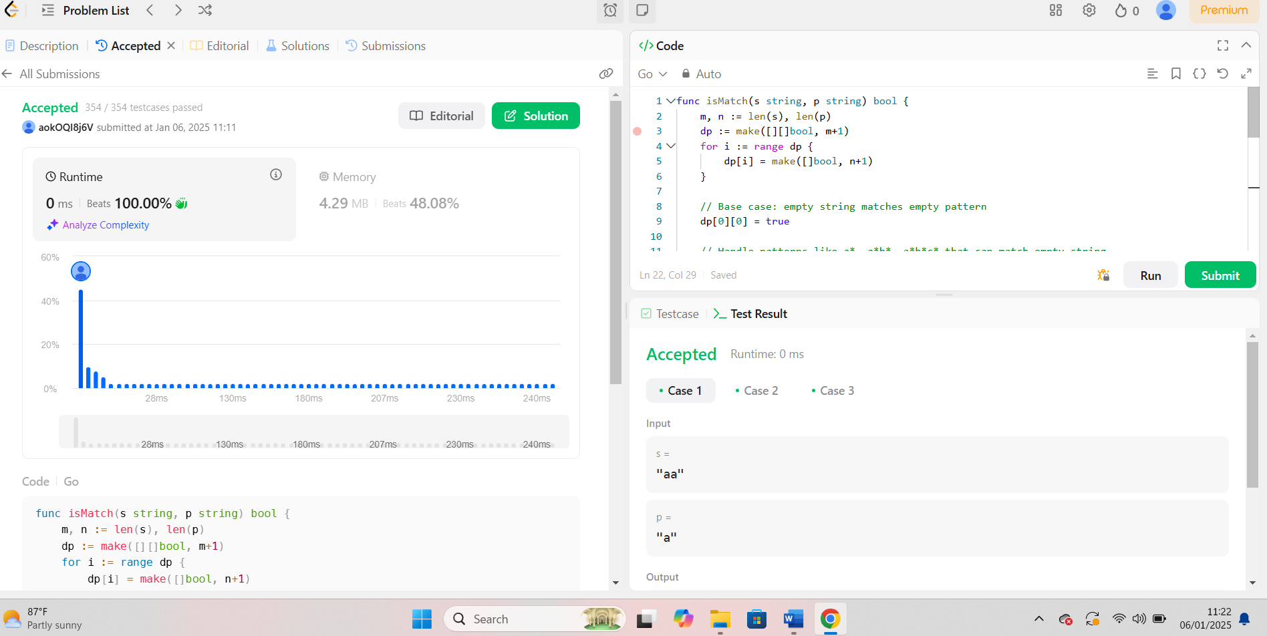Open the timer alarm clock icon

coord(610,10)
